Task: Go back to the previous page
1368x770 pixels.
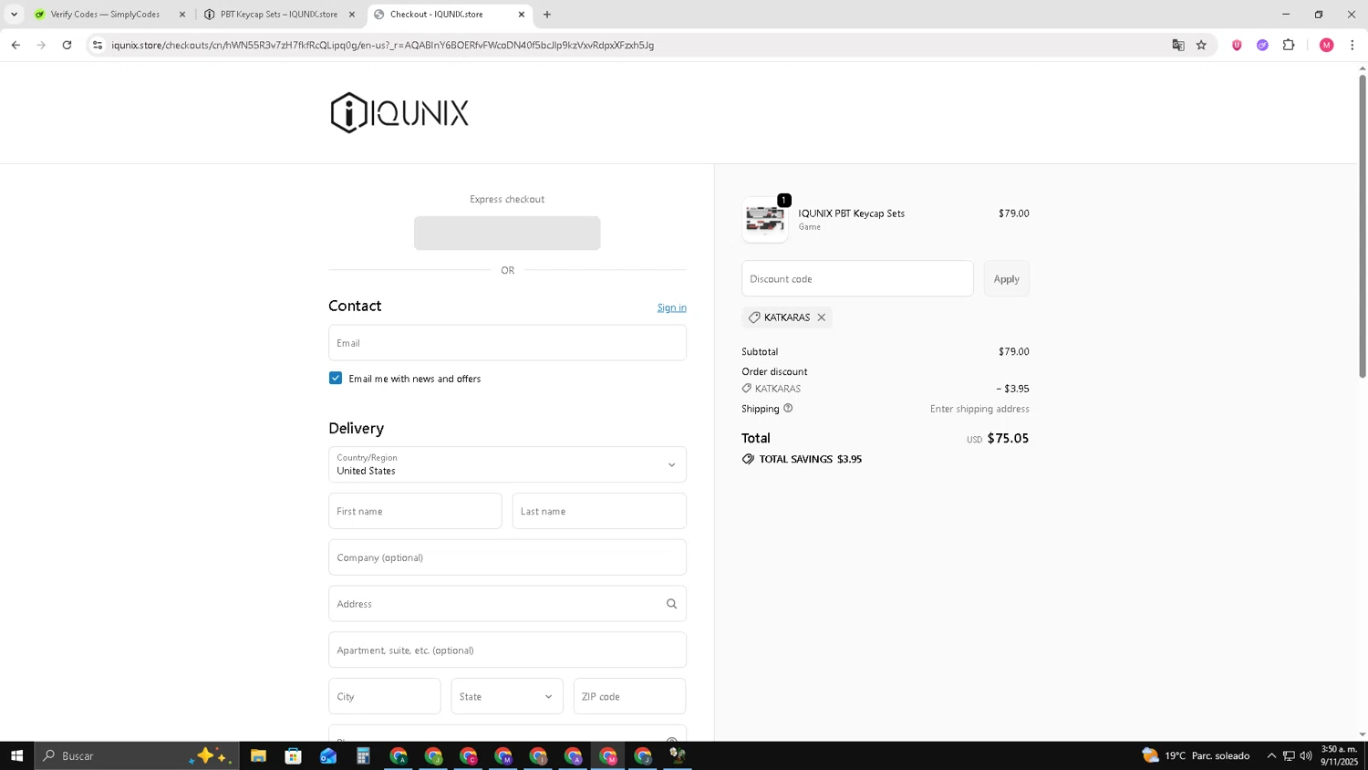Action: click(x=16, y=45)
